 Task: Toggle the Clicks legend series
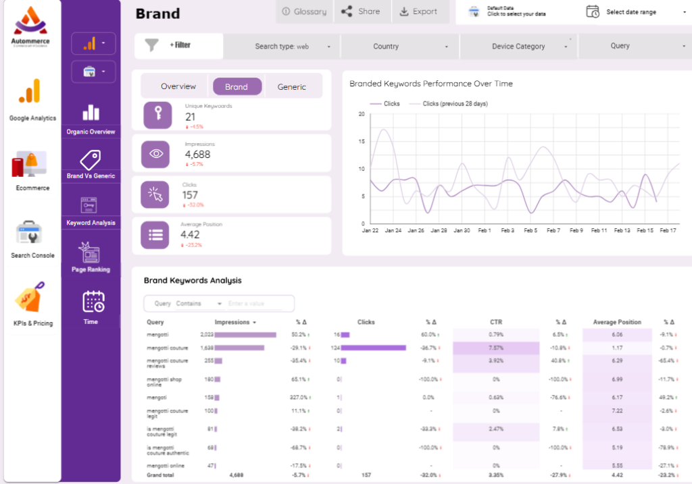(x=385, y=103)
